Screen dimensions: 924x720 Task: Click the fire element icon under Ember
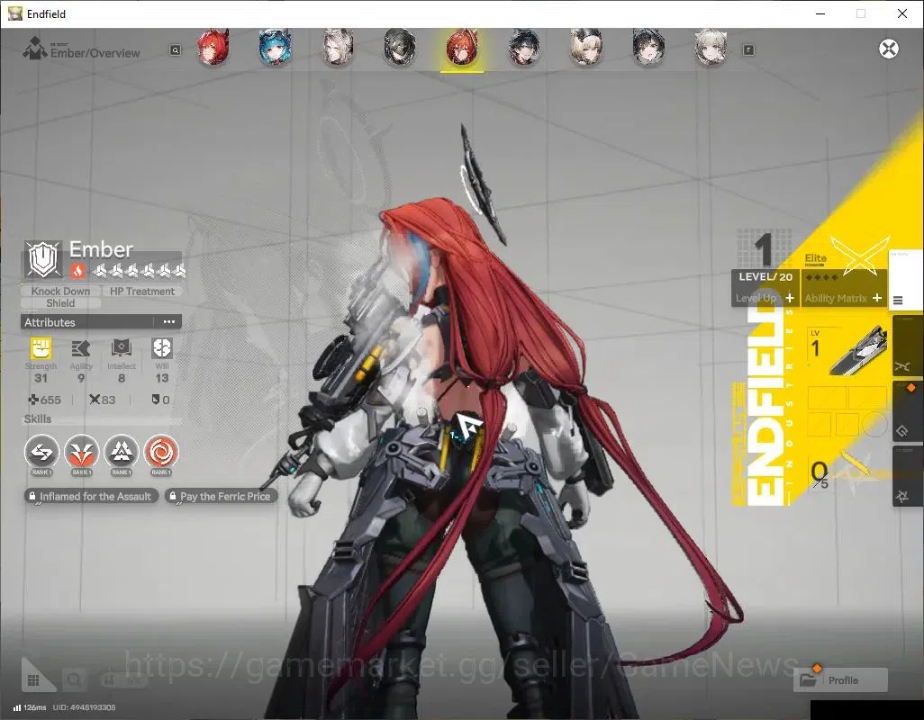click(77, 270)
